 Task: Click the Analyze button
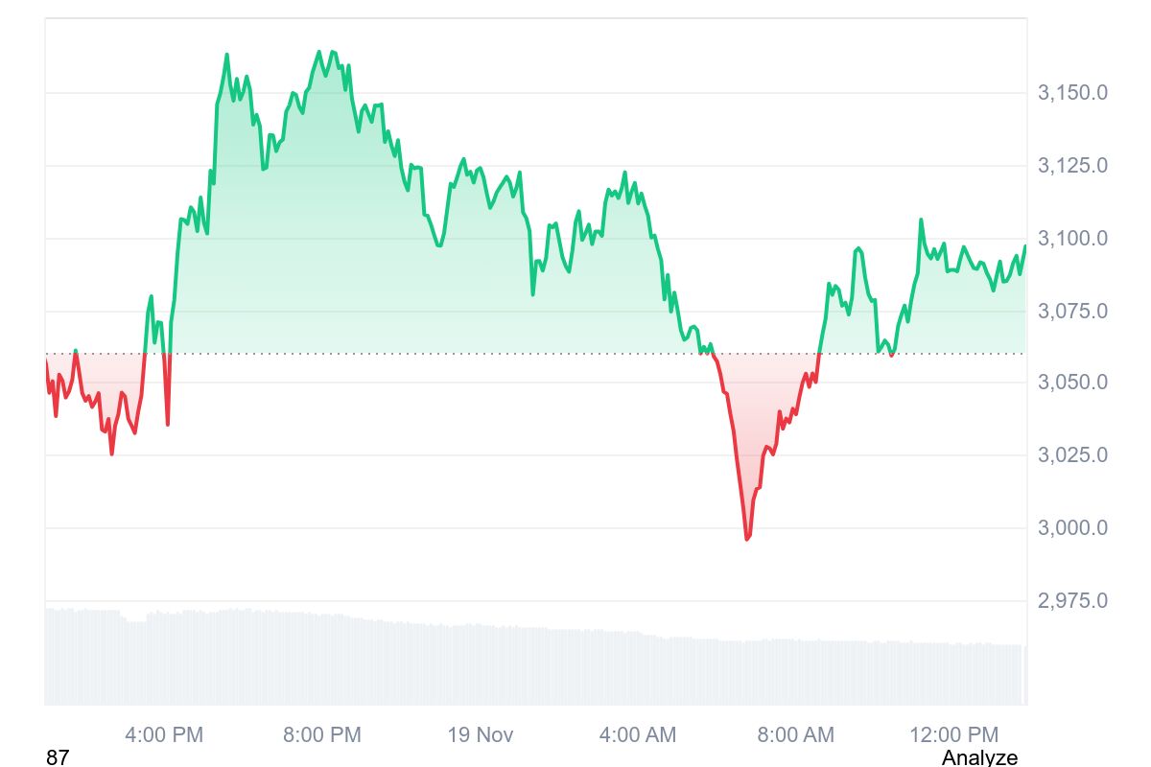[x=979, y=757]
